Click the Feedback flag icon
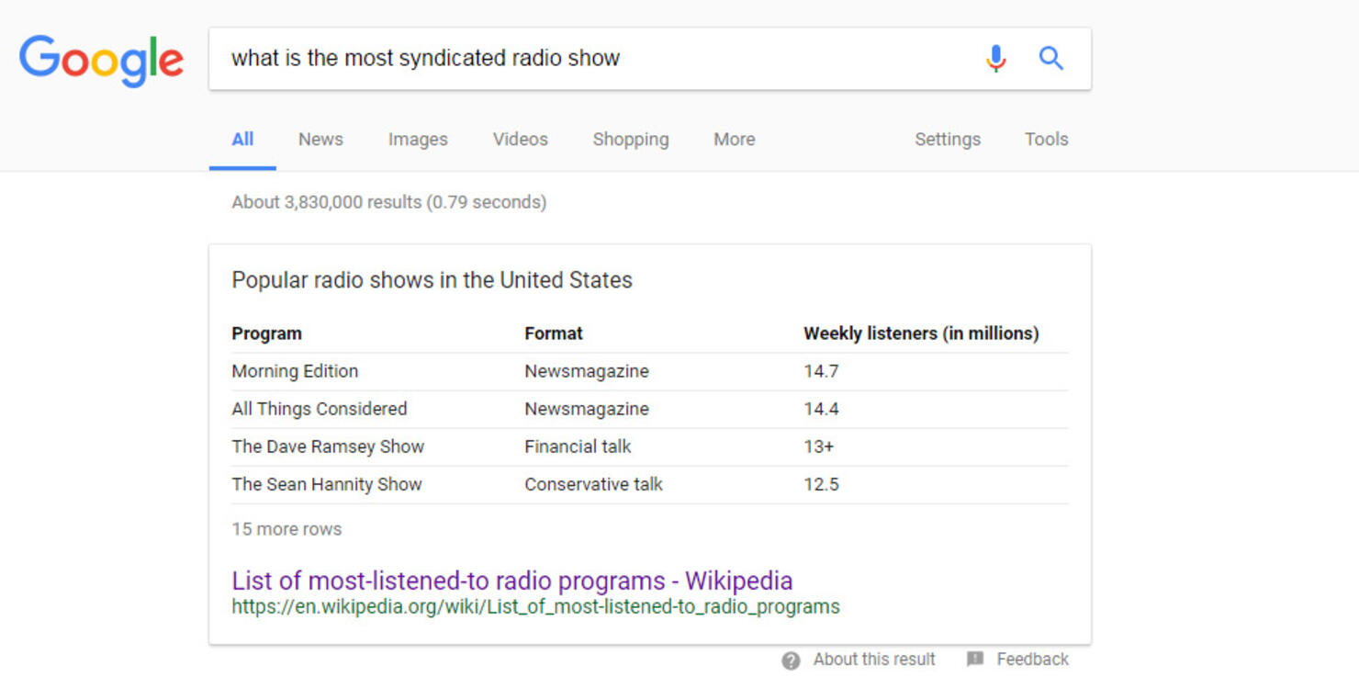This screenshot has height=700, width=1359. (975, 660)
